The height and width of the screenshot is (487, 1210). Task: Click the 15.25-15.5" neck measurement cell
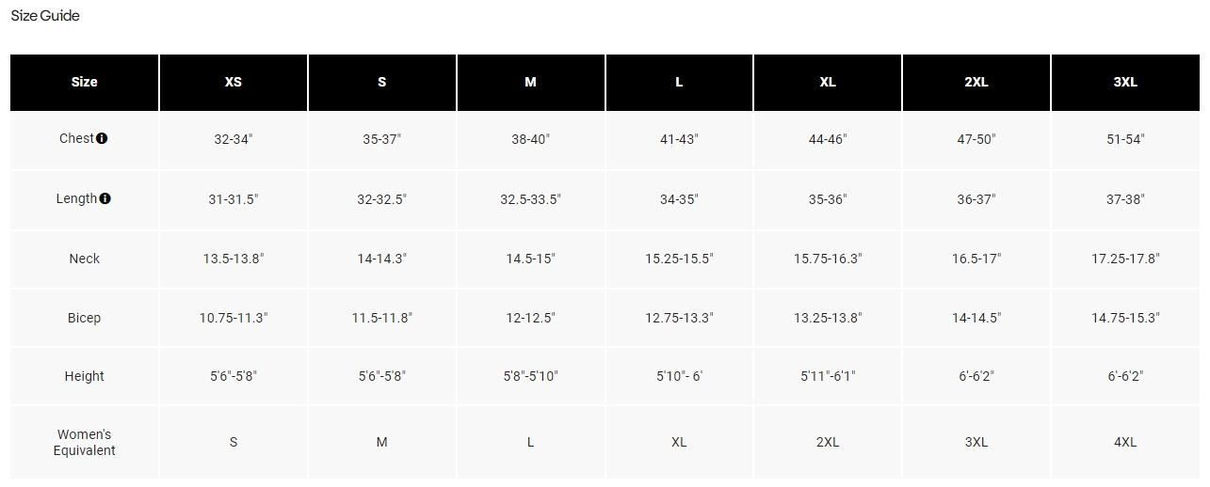click(679, 259)
